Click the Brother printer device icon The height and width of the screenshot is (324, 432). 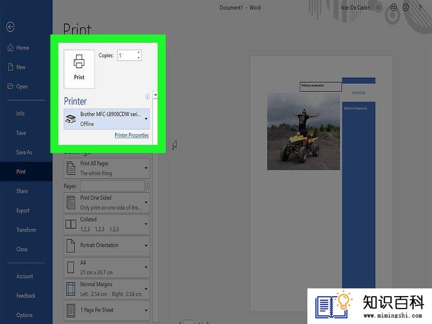71,119
